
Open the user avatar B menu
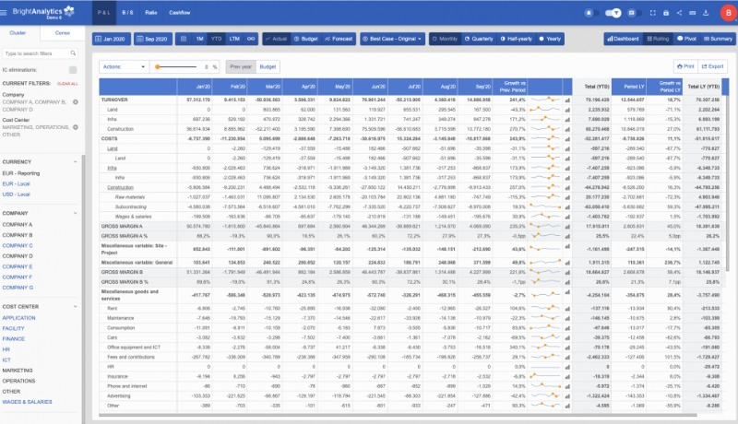[728, 13]
